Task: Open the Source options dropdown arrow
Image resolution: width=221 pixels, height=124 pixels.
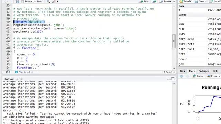Action: point(174,1)
